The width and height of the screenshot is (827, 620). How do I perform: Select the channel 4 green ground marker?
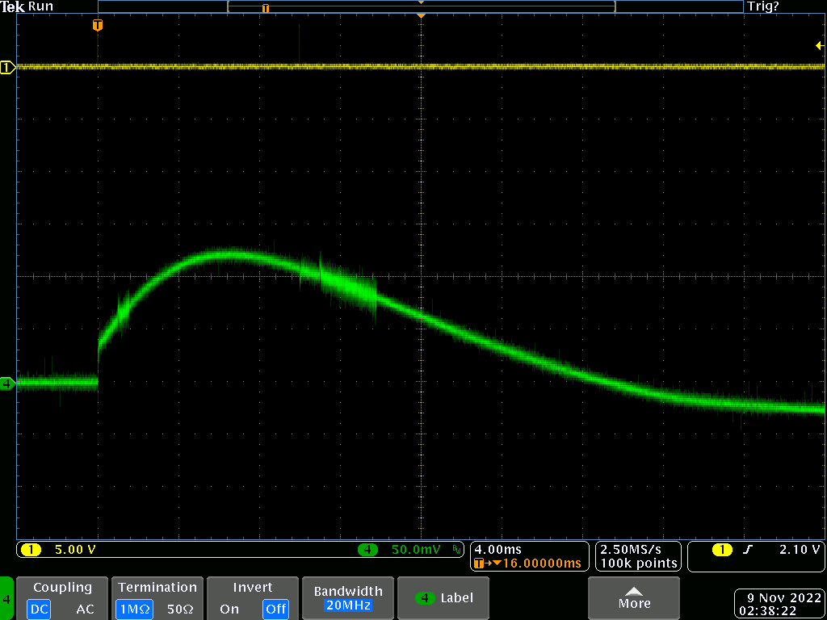tap(7, 384)
